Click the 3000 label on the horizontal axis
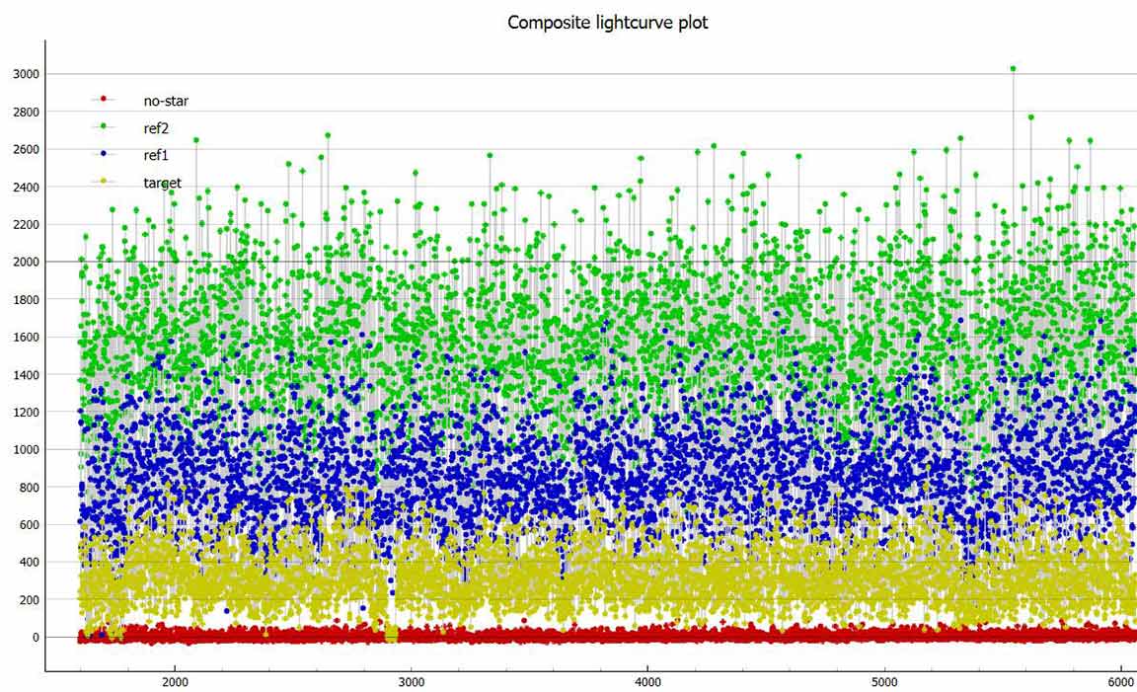Image resolution: width=1137 pixels, height=692 pixels. pos(411,682)
